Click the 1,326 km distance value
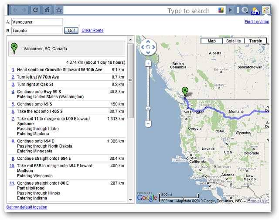Image resolution: width=279 pixels, height=220 pixels. [116, 141]
